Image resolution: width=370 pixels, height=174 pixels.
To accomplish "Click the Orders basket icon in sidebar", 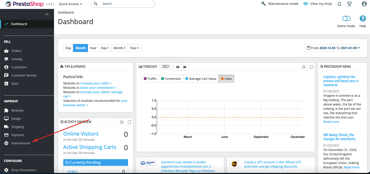I will (x=6, y=51).
